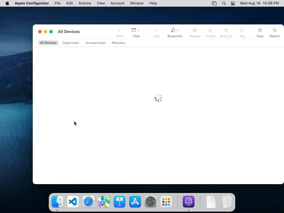The height and width of the screenshot is (213, 284).
Task: Click the All Devices window title
Action: (69, 32)
